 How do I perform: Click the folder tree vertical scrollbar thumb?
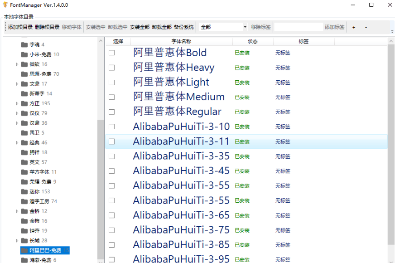click(101, 189)
